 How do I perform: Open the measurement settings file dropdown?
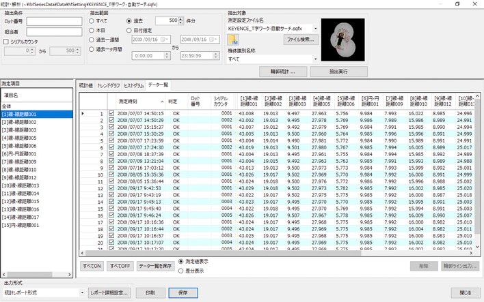click(x=315, y=29)
